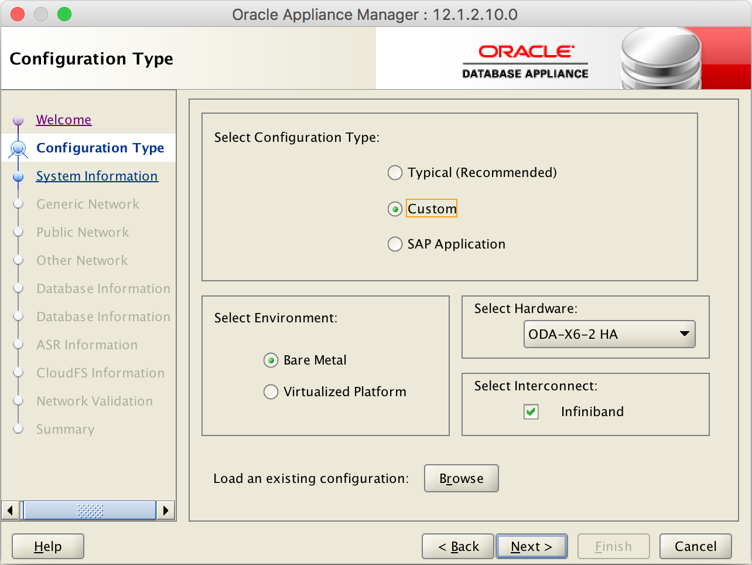Proceed with the Next button

click(532, 546)
